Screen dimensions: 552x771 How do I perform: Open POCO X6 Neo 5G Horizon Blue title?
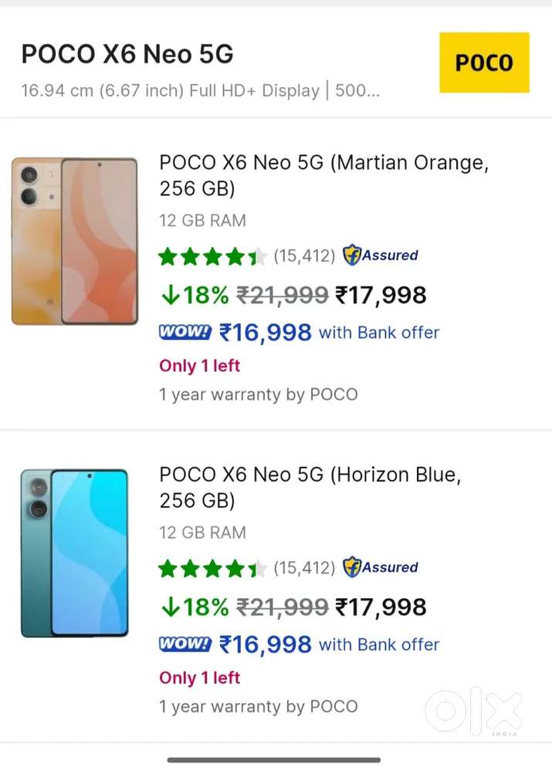[310, 487]
